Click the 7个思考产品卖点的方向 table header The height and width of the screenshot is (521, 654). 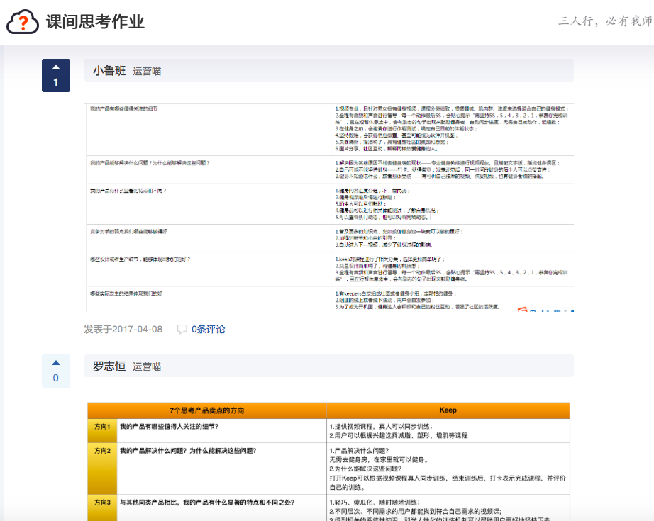[207, 410]
